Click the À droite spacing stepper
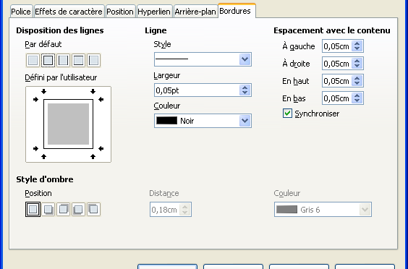This screenshot has width=408, height=269. point(357,64)
